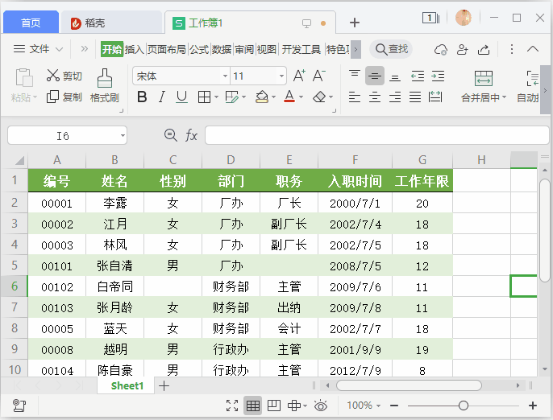Toggle bold formatting
The image size is (553, 420).
[x=142, y=97]
